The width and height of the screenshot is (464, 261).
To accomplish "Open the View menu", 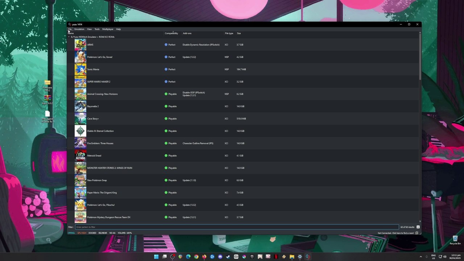I will [89, 29].
